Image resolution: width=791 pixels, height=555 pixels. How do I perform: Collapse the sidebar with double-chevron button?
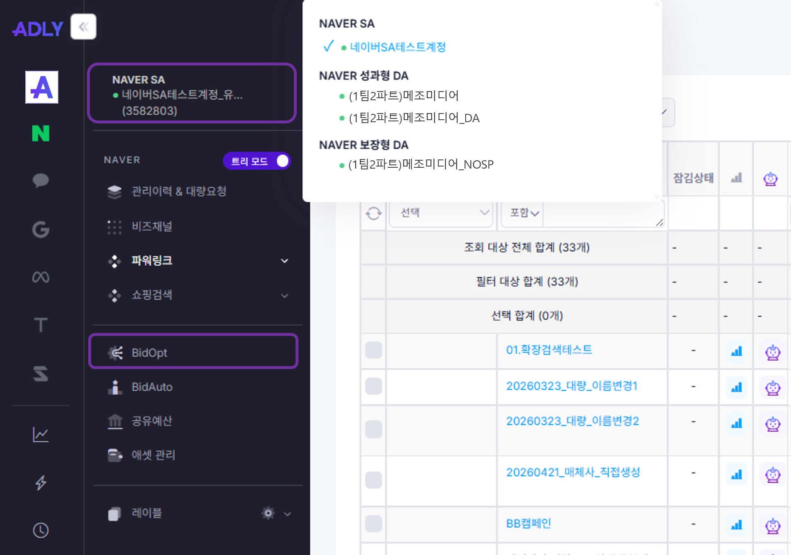84,27
